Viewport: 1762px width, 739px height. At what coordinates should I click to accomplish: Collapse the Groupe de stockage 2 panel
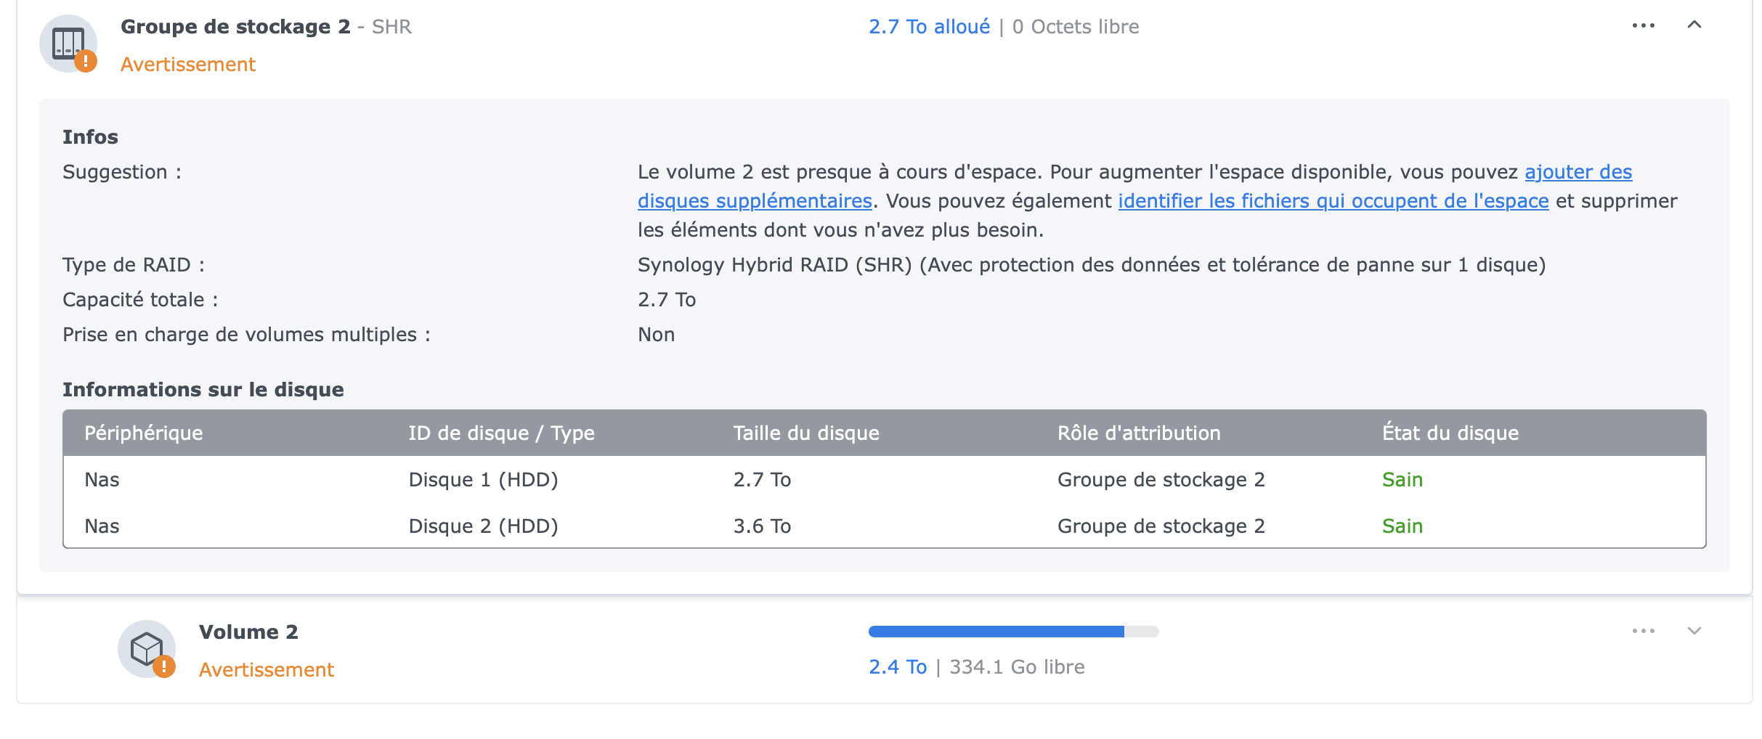[x=1694, y=25]
